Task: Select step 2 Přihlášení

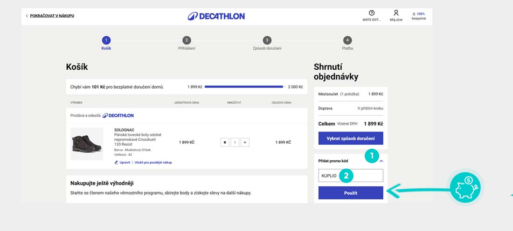Action: 187,40
